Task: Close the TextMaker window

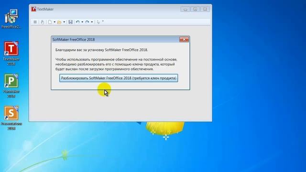Action: (x=205, y=9)
